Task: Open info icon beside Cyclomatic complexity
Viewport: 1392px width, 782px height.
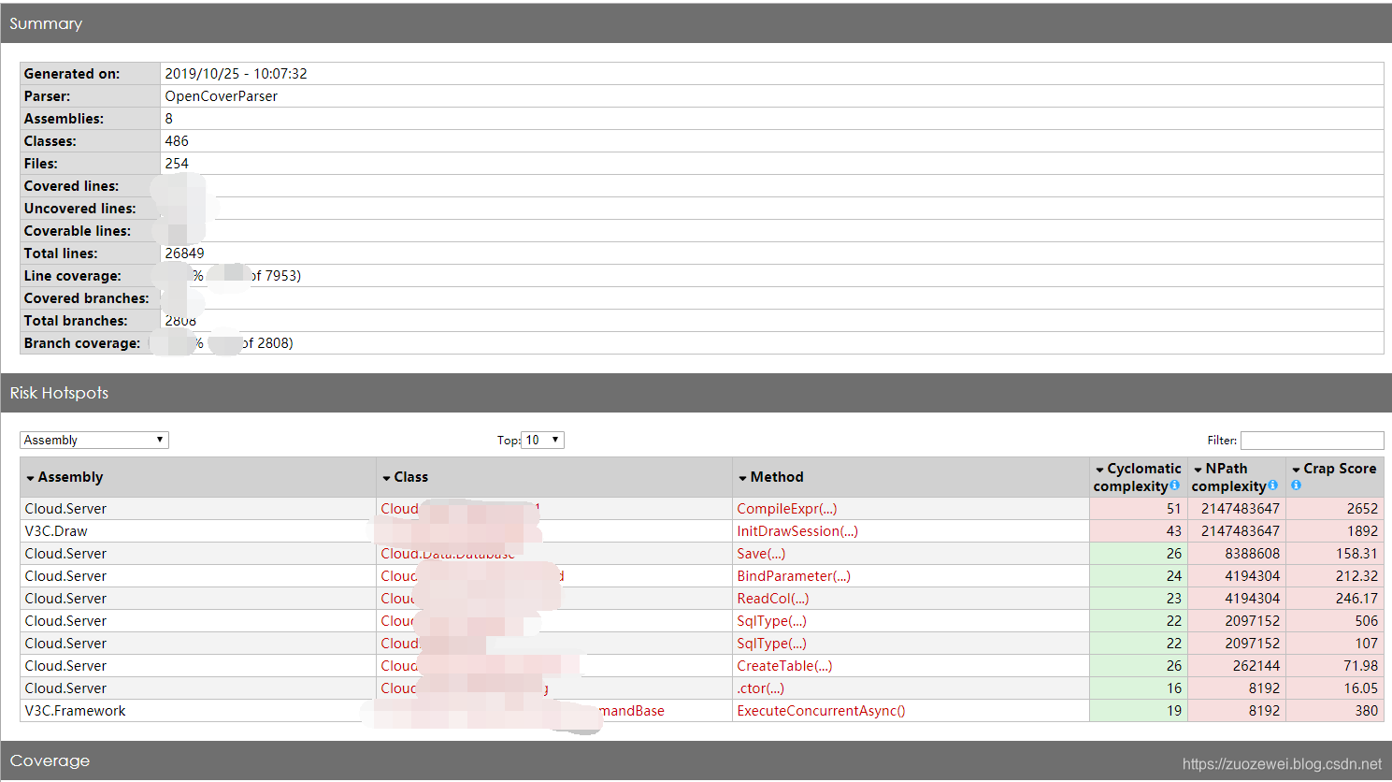Action: pos(1175,485)
